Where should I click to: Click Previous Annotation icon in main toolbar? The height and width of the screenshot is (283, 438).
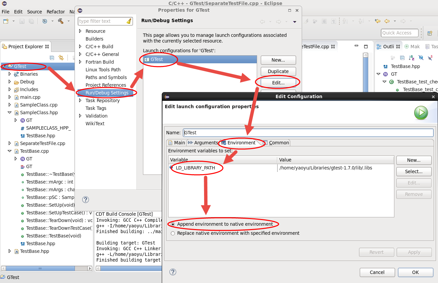point(361,21)
